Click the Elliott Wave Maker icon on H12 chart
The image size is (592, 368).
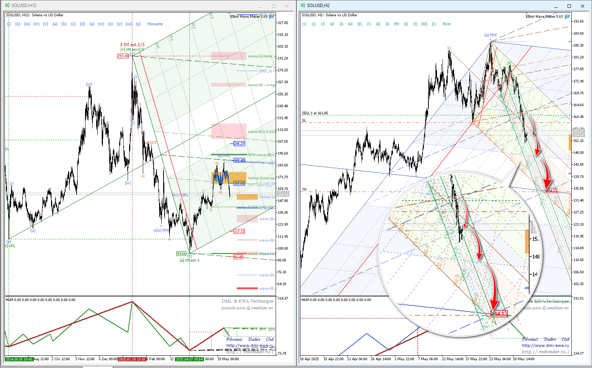point(272,16)
